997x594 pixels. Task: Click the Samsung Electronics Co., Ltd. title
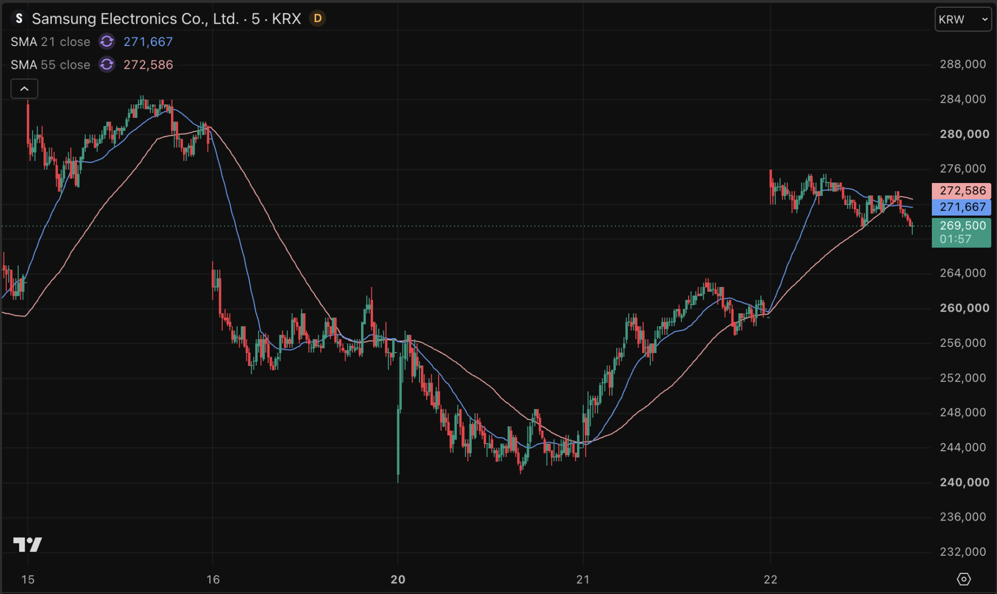(x=135, y=19)
